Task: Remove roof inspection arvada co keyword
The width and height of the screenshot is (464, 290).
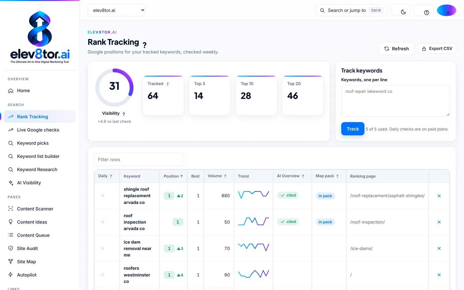Action: point(439,222)
